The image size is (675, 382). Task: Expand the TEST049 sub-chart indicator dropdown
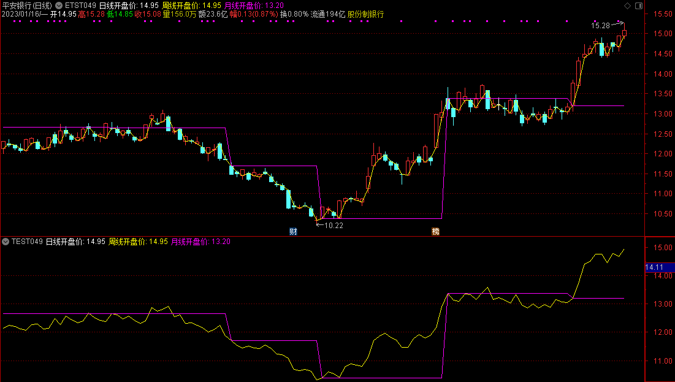tap(6, 242)
